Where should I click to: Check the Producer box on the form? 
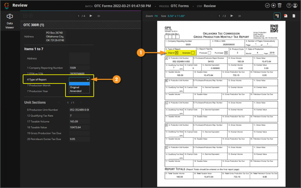pos(209,53)
